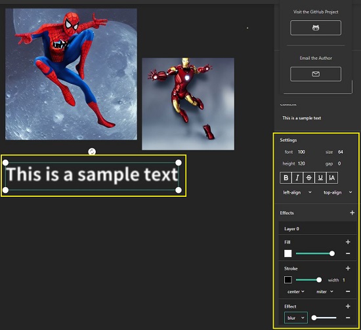Add a new effects layer with plus

(352, 213)
